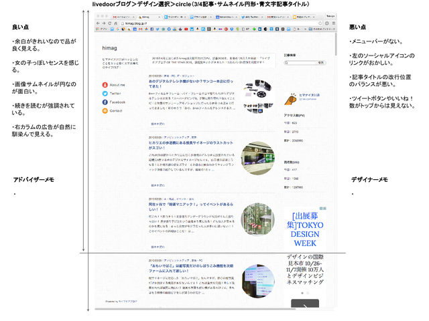Click the article search text field
This screenshot has height=321, width=429.
coord(300,63)
